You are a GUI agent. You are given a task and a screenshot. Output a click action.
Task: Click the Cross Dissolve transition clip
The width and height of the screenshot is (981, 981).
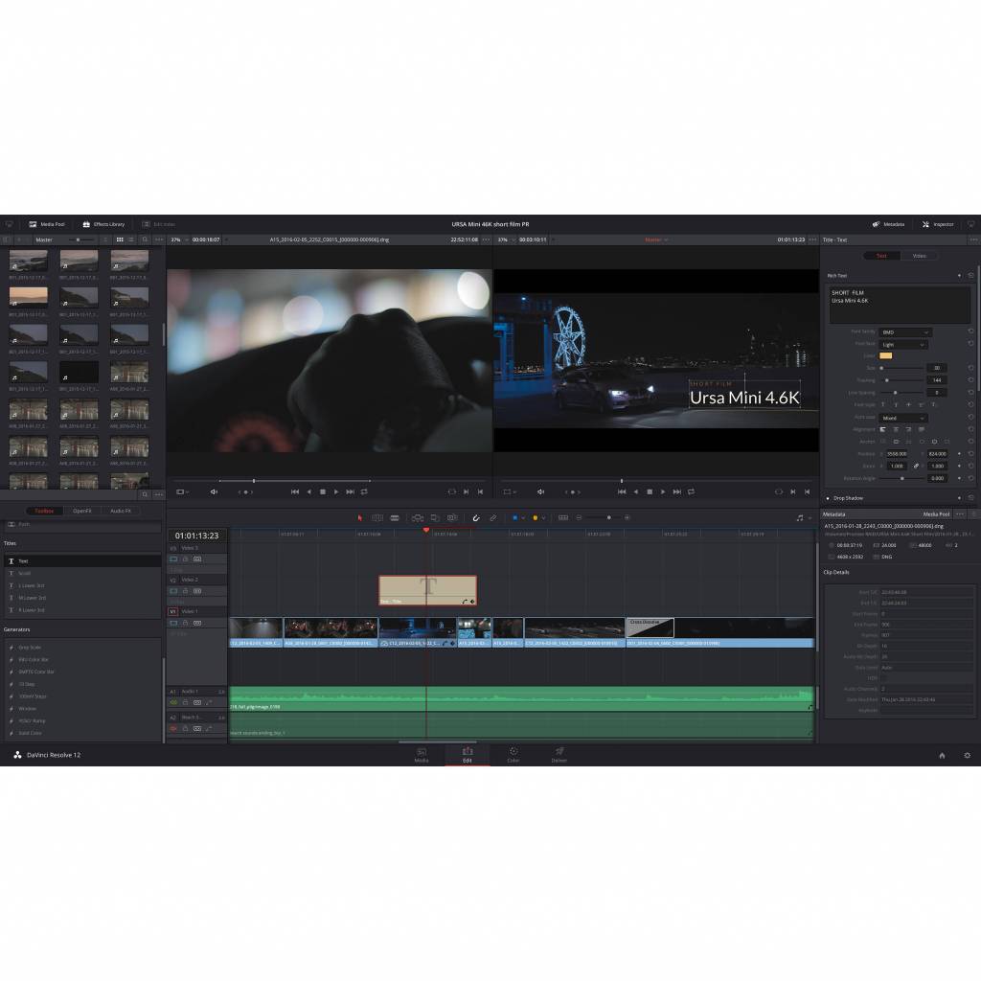(650, 627)
